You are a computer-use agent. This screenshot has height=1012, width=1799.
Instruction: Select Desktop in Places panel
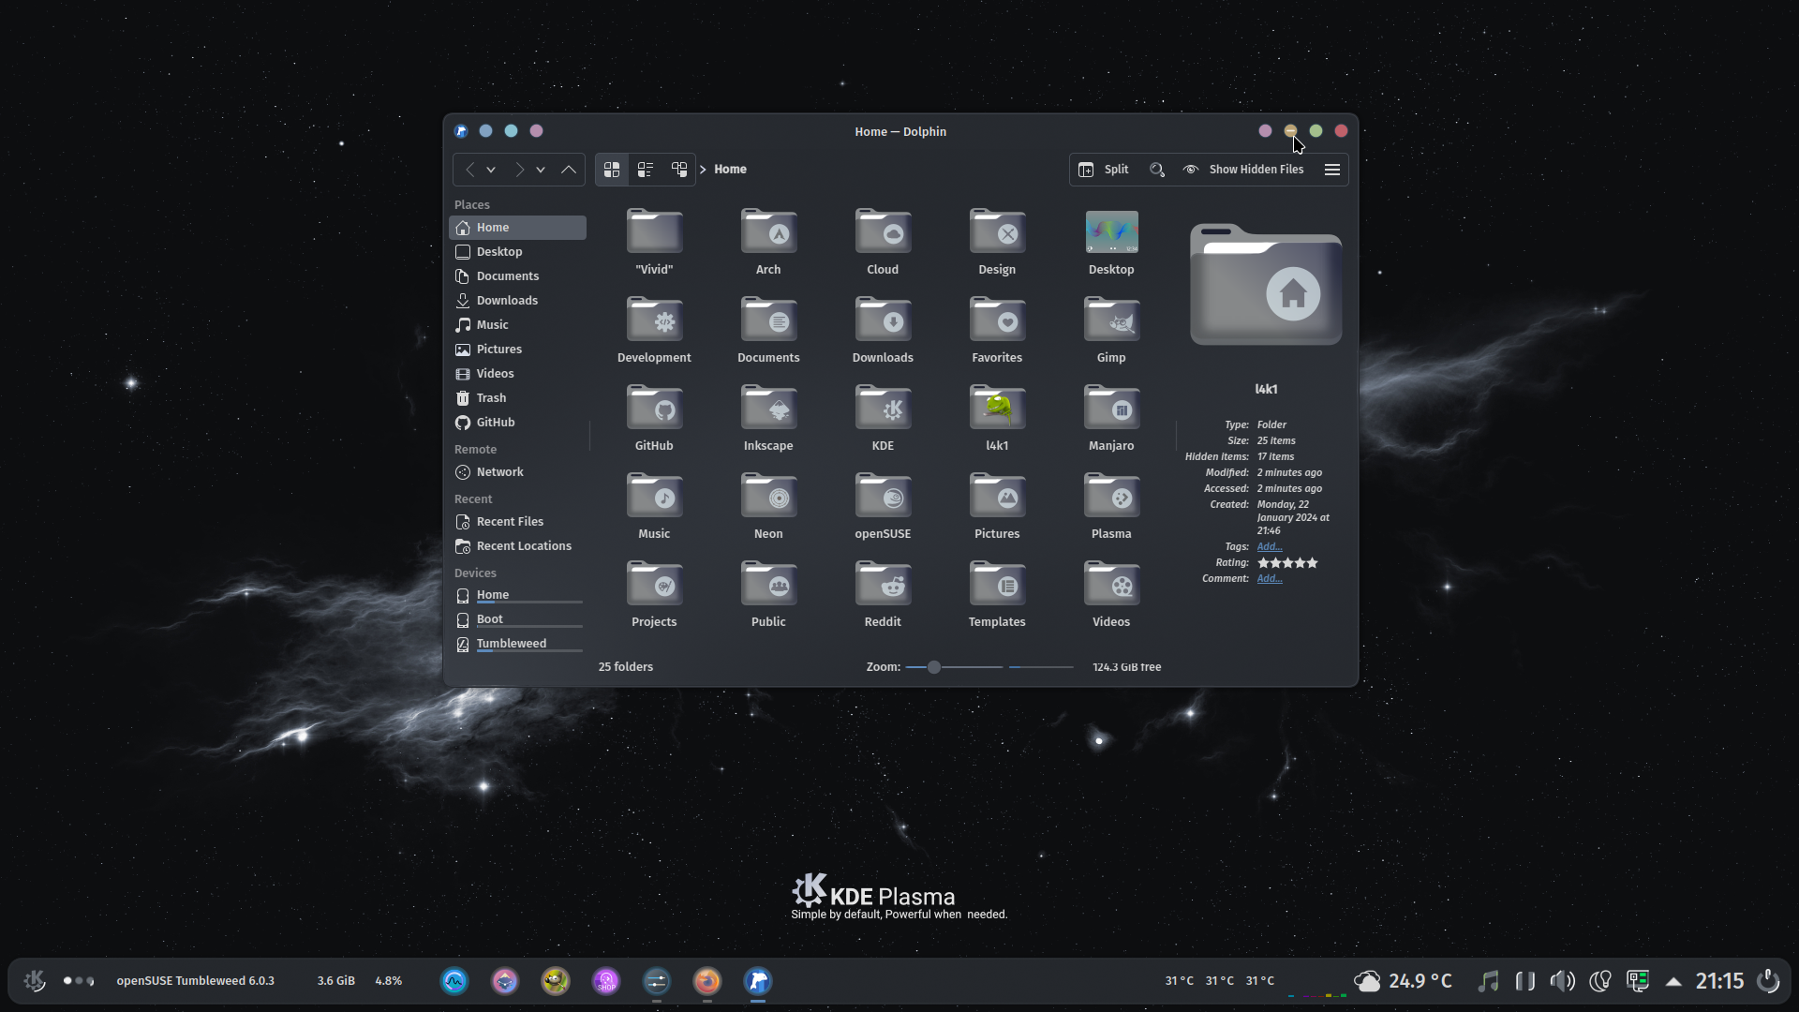coord(517,252)
